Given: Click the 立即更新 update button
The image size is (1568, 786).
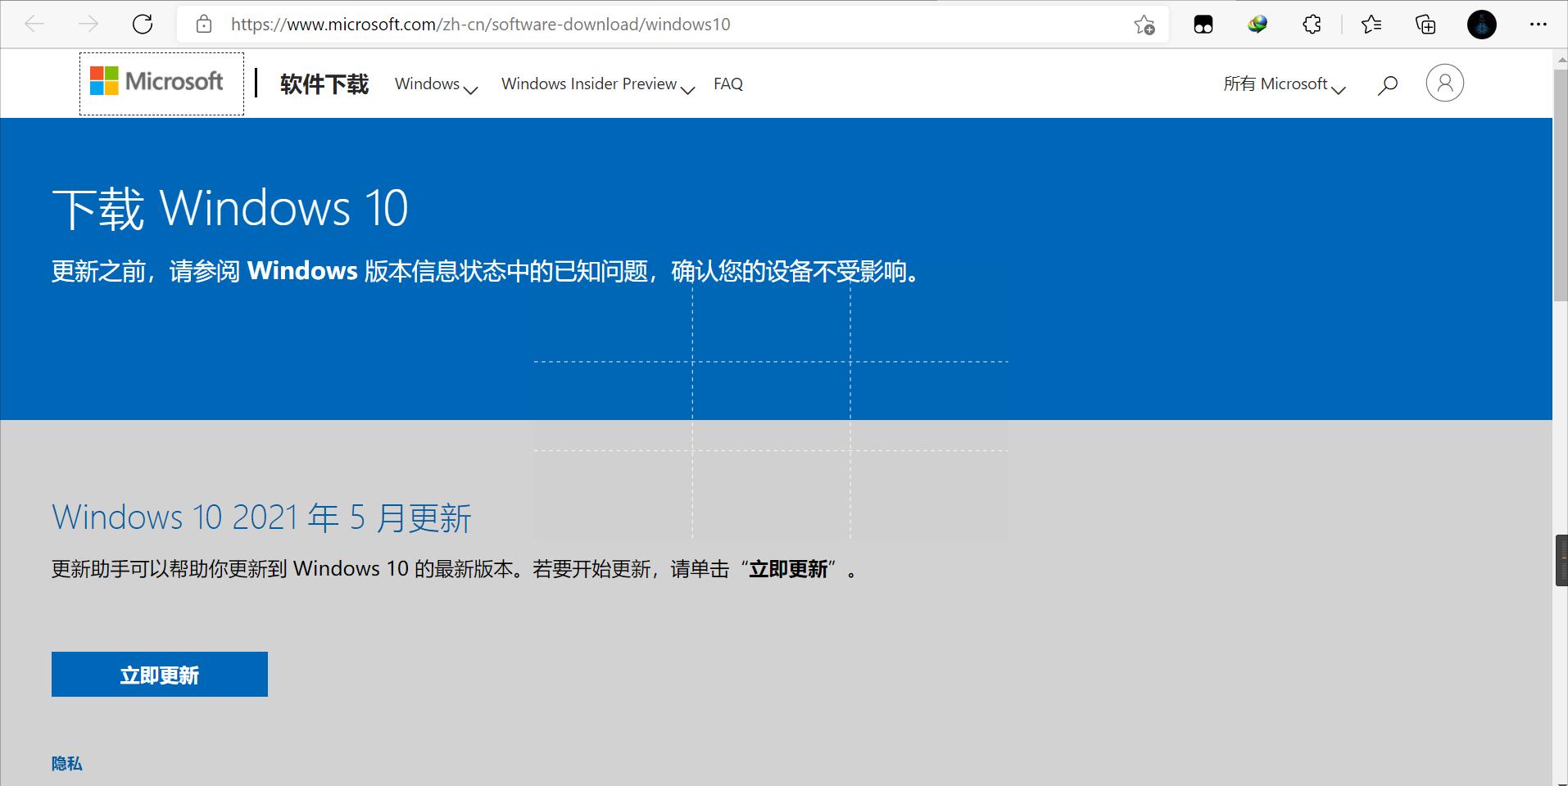Looking at the screenshot, I should [x=159, y=674].
